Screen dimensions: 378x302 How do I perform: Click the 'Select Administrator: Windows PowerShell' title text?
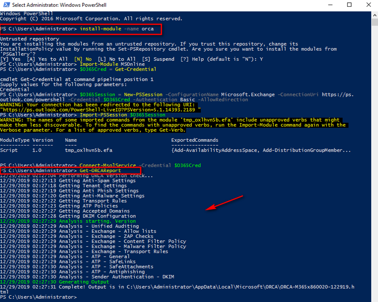point(59,5)
